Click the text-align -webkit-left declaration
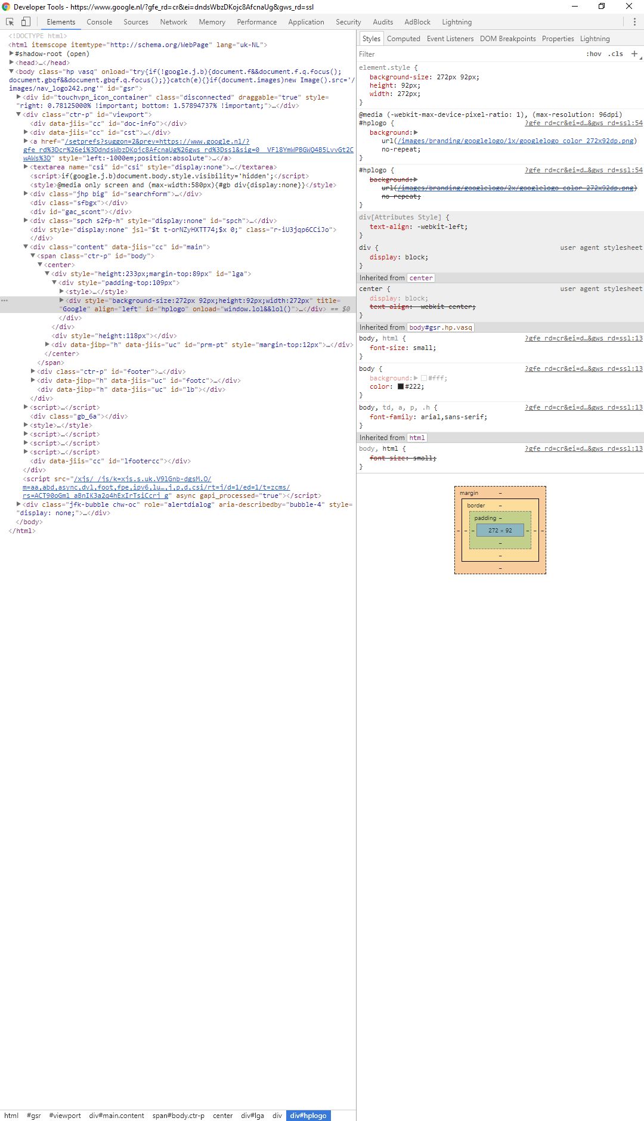This screenshot has width=644, height=1121. point(419,227)
